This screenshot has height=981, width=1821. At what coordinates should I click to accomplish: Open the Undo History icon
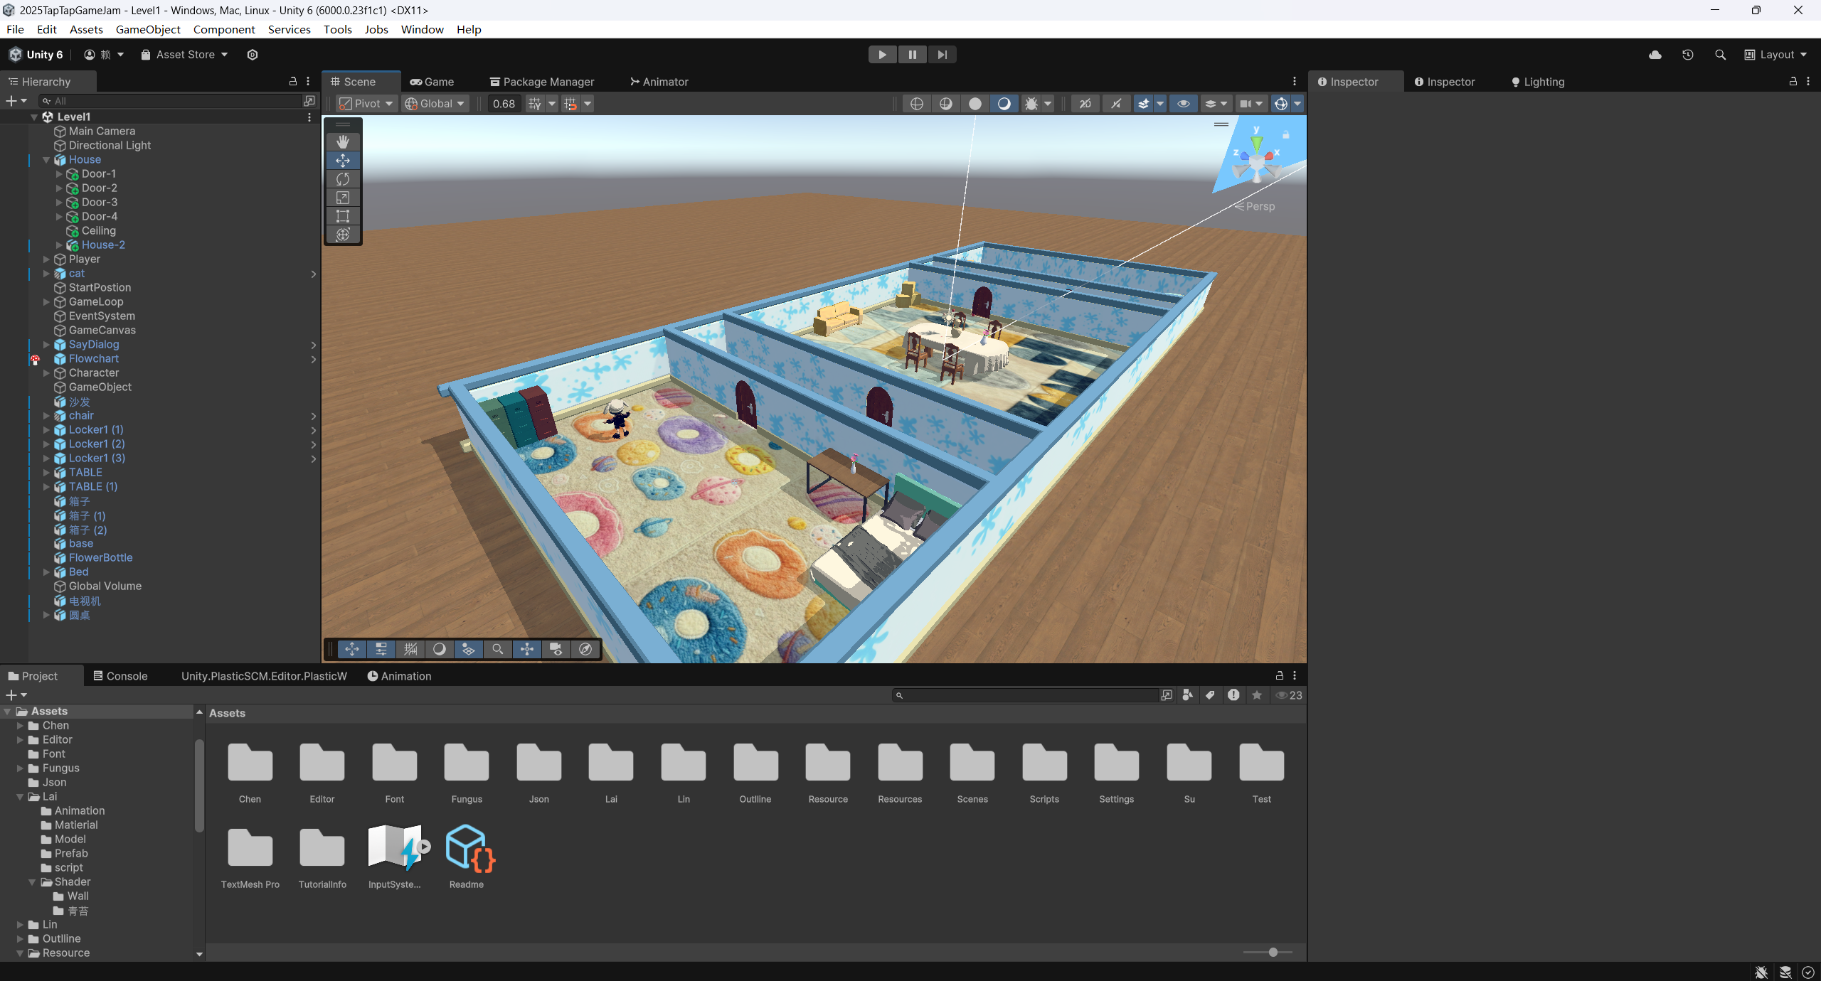click(x=1688, y=55)
